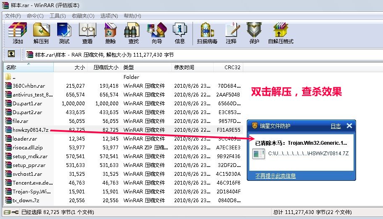Screen dimensions: 383x219
Task: Click the Trojan.Win32.Generic detection message
Action: click(x=301, y=143)
